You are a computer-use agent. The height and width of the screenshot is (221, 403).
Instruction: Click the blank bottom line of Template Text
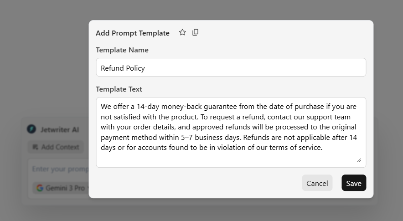(228, 158)
